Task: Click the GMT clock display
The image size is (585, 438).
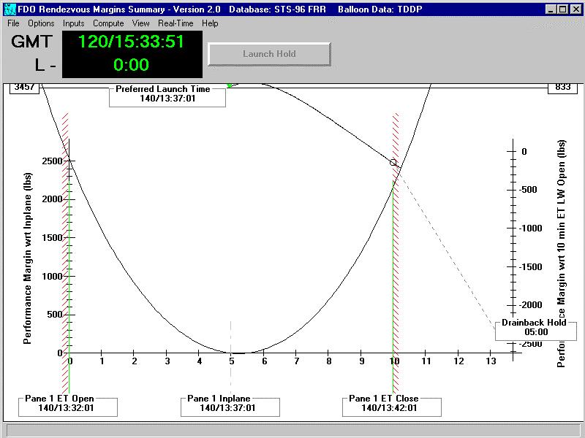Action: [x=132, y=42]
